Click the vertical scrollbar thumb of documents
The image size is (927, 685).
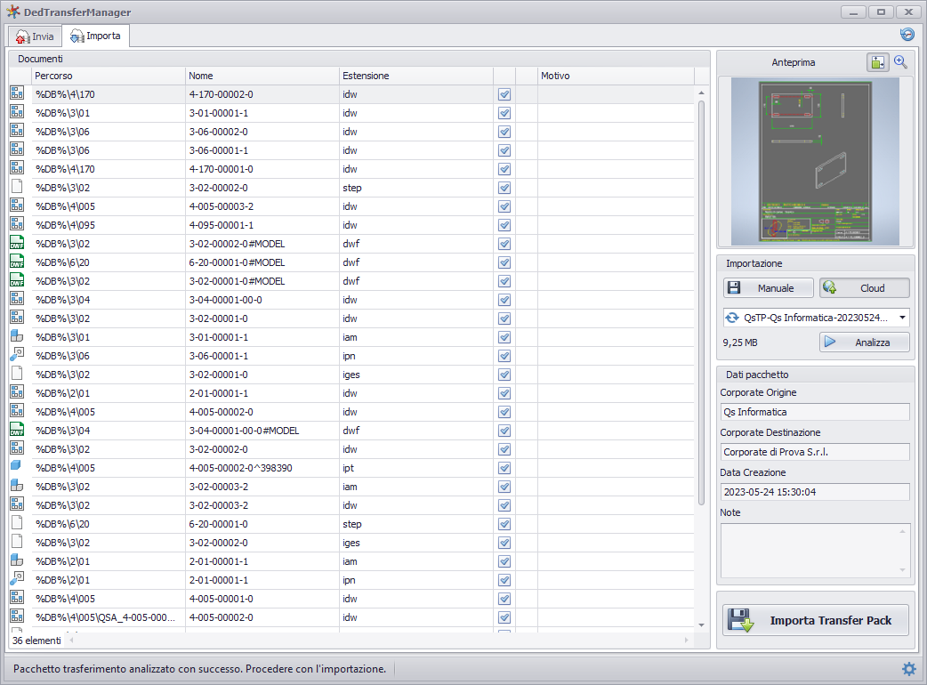click(701, 302)
